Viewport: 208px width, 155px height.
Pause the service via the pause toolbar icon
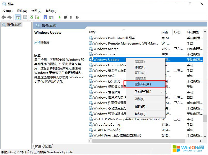tap(71, 17)
